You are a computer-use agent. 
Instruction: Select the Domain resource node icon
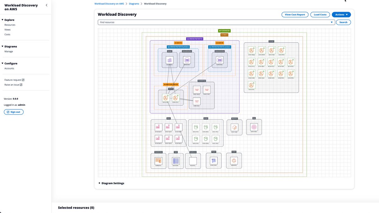click(170, 60)
